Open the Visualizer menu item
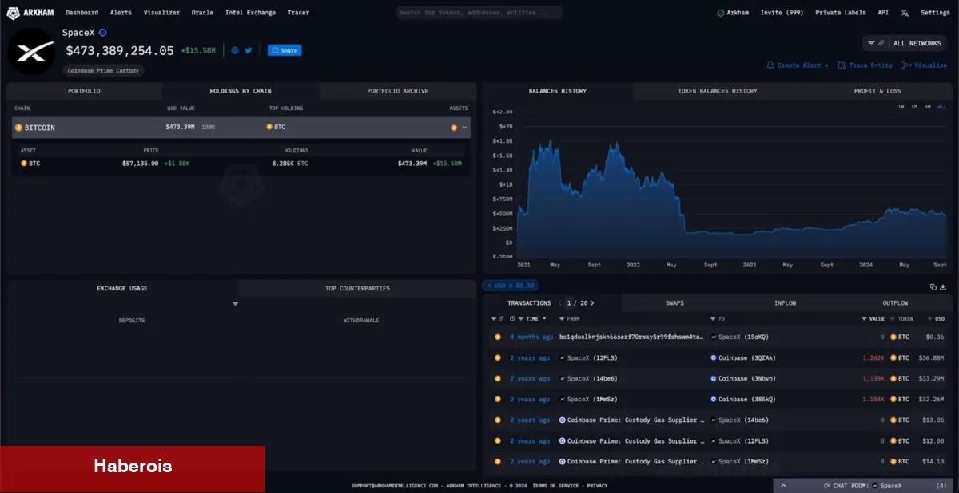Image resolution: width=959 pixels, height=493 pixels. 161,13
